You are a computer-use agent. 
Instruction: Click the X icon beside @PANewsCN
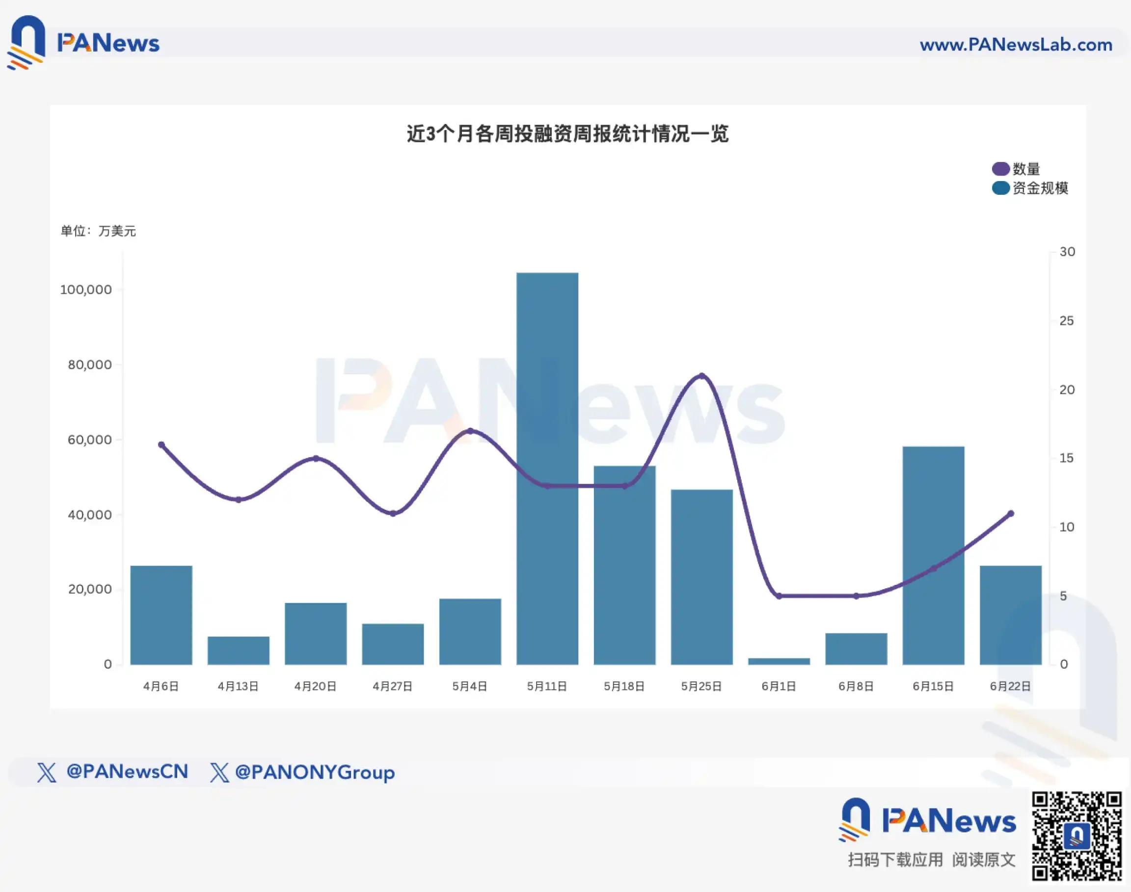coord(47,772)
